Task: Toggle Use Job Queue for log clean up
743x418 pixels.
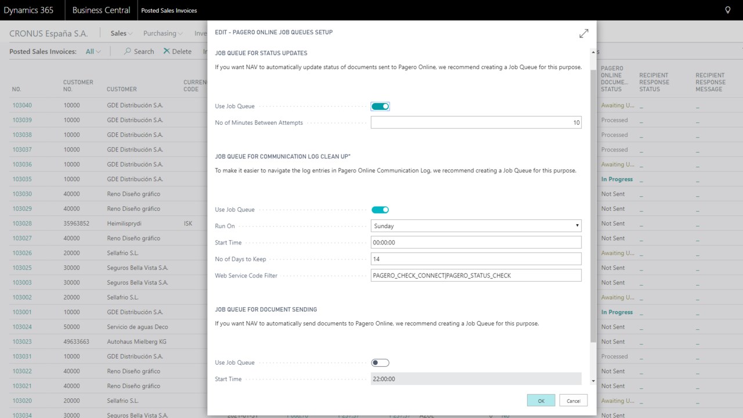Action: [380, 210]
